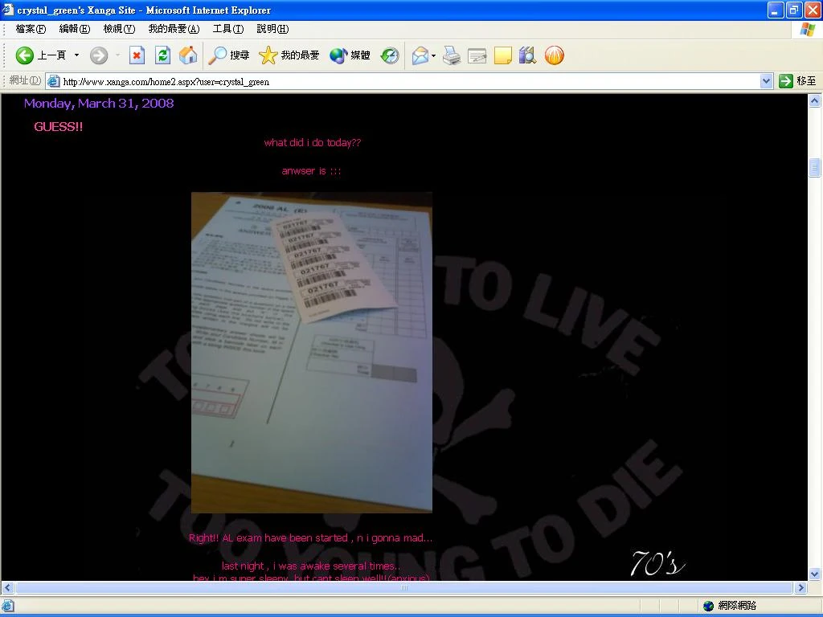Refresh the page with green arrows icon

(x=162, y=55)
